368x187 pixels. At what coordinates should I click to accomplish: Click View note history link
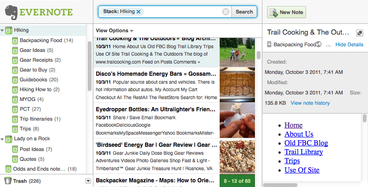click(310, 103)
